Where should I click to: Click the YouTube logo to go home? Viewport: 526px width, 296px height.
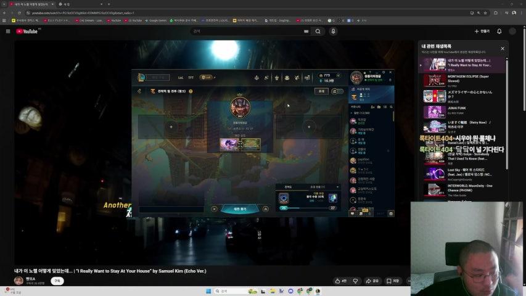point(28,31)
